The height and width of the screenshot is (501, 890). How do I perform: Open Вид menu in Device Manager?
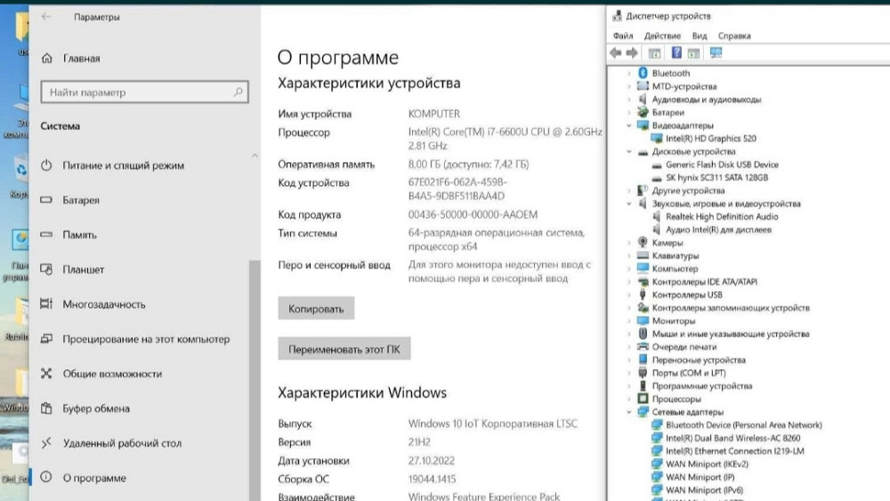pos(700,36)
